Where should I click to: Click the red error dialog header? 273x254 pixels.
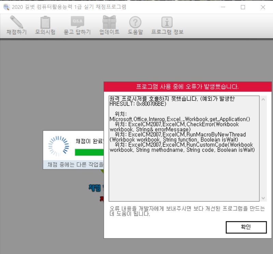pyautogui.click(x=187, y=87)
